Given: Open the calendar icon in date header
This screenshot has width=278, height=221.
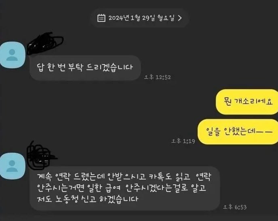Looking at the screenshot, I should coord(101,18).
